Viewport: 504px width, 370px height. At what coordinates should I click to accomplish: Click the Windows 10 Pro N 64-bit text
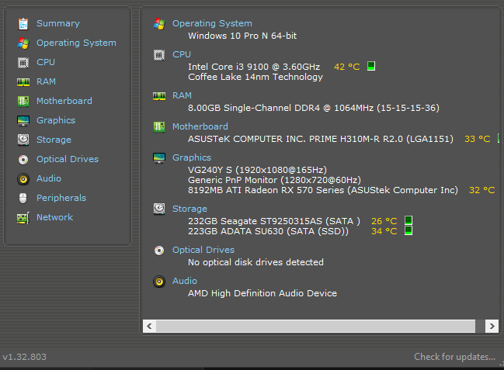242,36
